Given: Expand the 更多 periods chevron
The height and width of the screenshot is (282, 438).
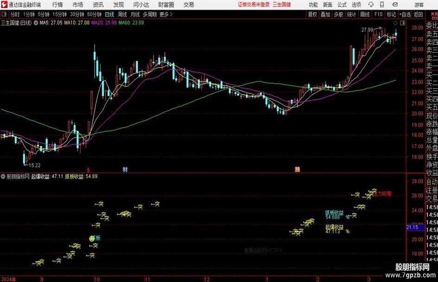Looking at the screenshot, I should point(166,14).
